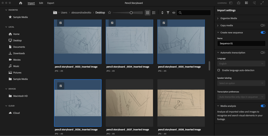Image resolution: width=268 pixels, height=136 pixels.
Task: Switch to list view of media
Action: pos(154,13)
